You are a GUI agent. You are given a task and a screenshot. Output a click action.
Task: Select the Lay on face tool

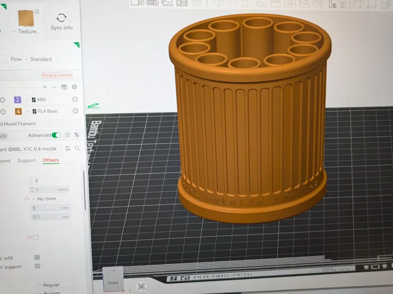tap(261, 3)
